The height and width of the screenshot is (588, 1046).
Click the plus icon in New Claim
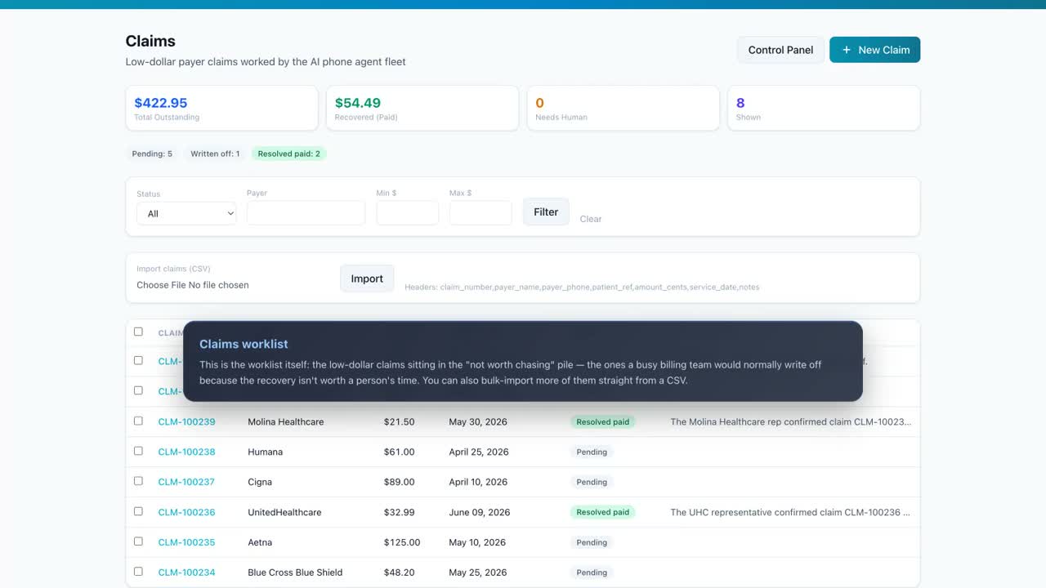(847, 50)
